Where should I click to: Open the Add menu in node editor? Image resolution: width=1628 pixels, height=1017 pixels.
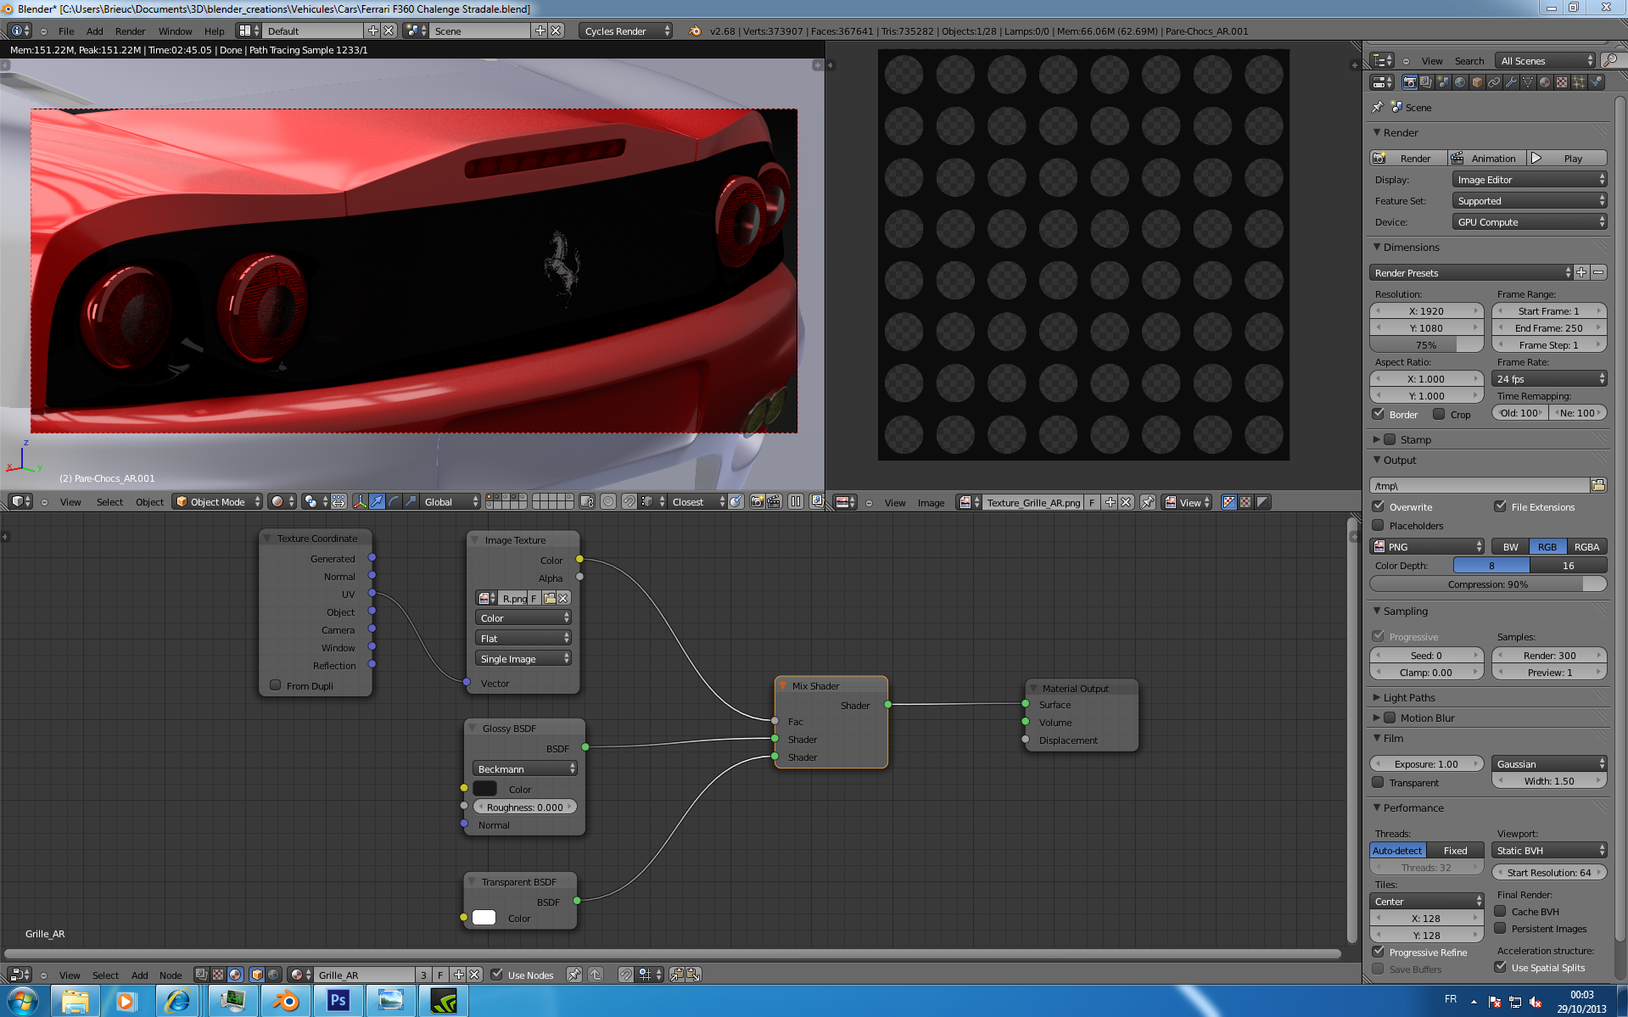139,975
